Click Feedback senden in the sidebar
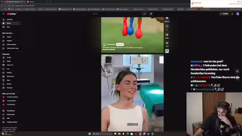Image resolution: width=242 pixels, height=136 pixels. point(10,122)
